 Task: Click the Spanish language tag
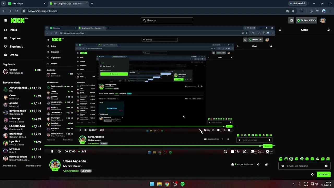(86, 171)
